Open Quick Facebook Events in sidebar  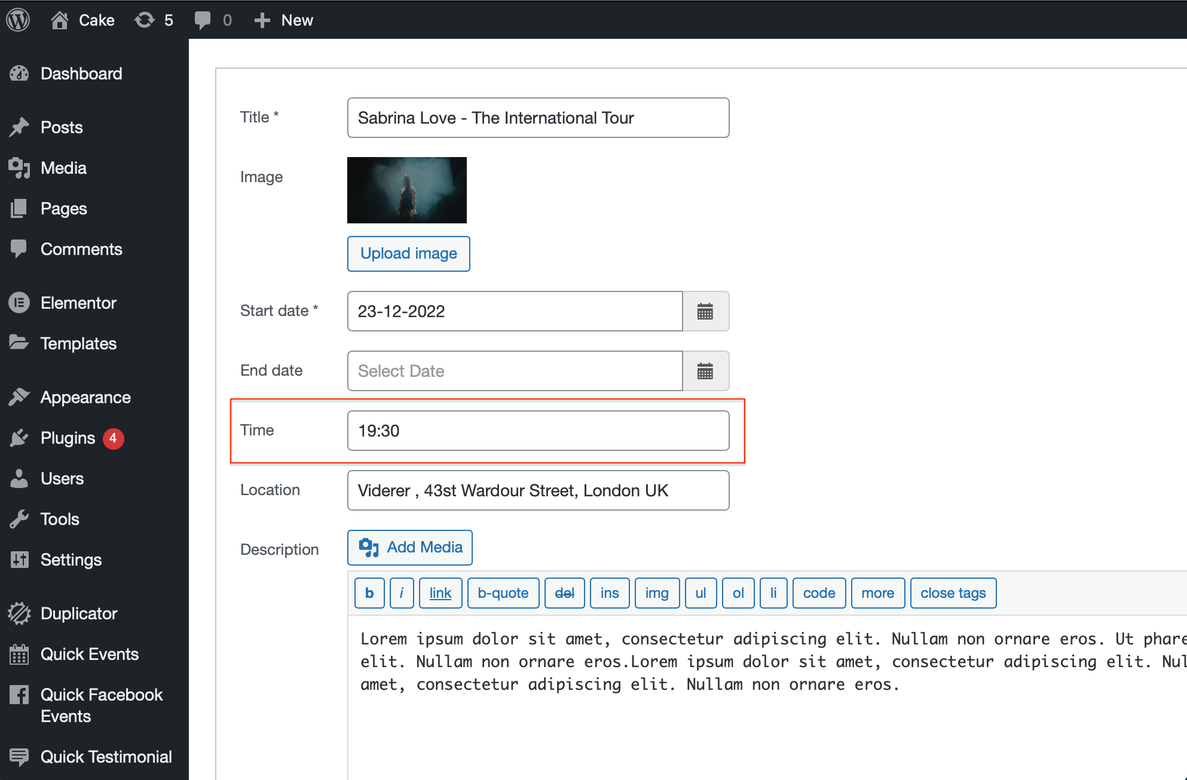tap(101, 705)
